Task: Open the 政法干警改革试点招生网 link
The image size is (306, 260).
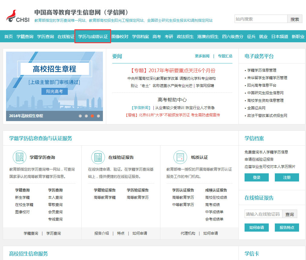Action: tap(267, 115)
